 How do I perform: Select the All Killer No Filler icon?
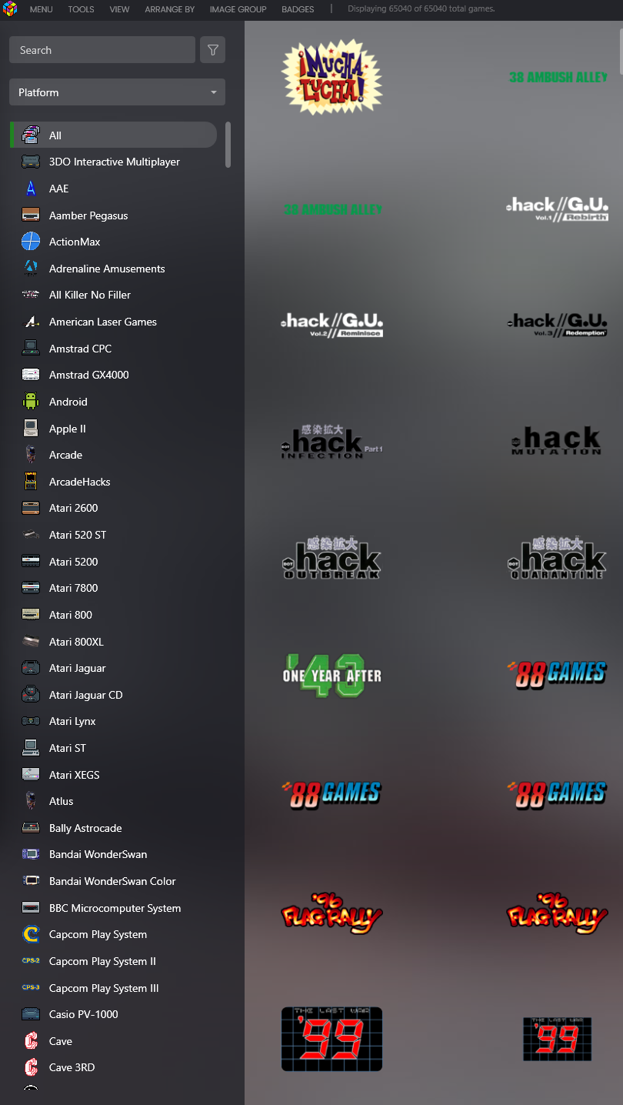pyautogui.click(x=31, y=295)
